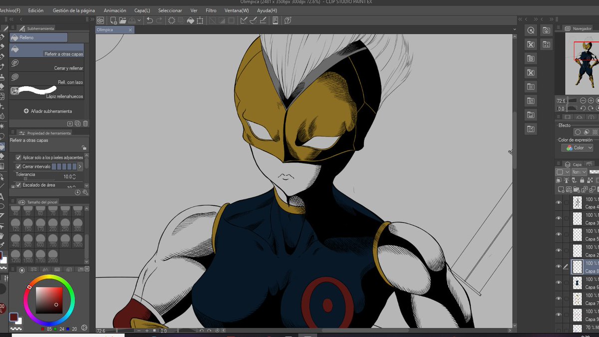Open the 'Color de expresión' dropdown

[x=577, y=147]
